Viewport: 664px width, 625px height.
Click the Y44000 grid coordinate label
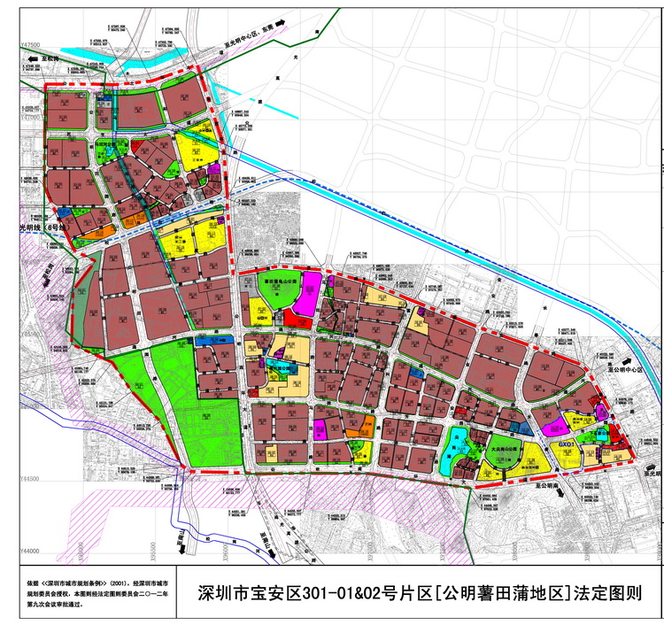tap(32, 551)
